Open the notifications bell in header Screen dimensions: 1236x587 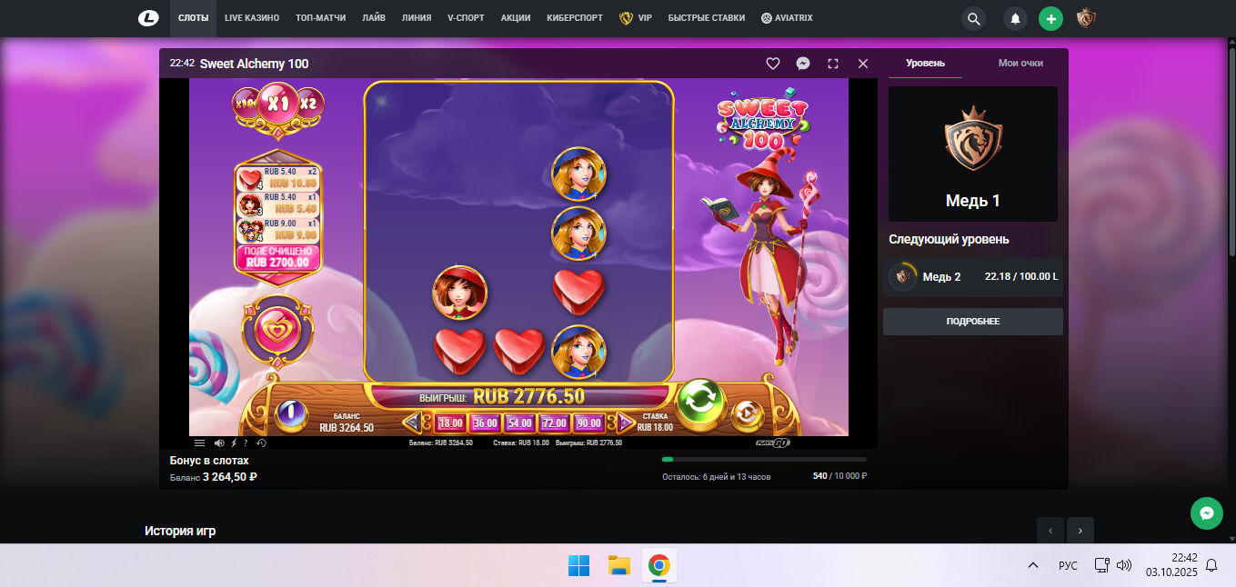coord(1015,18)
